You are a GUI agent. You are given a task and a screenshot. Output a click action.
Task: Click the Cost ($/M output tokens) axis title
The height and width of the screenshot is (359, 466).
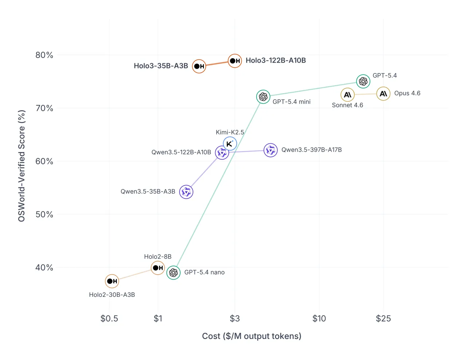pyautogui.click(x=252, y=336)
